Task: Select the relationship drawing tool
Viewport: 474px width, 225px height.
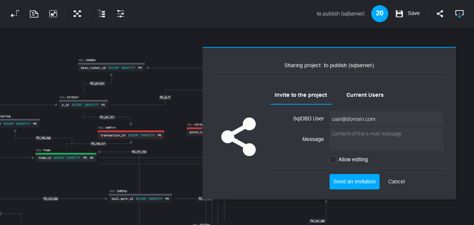Action: click(x=15, y=13)
